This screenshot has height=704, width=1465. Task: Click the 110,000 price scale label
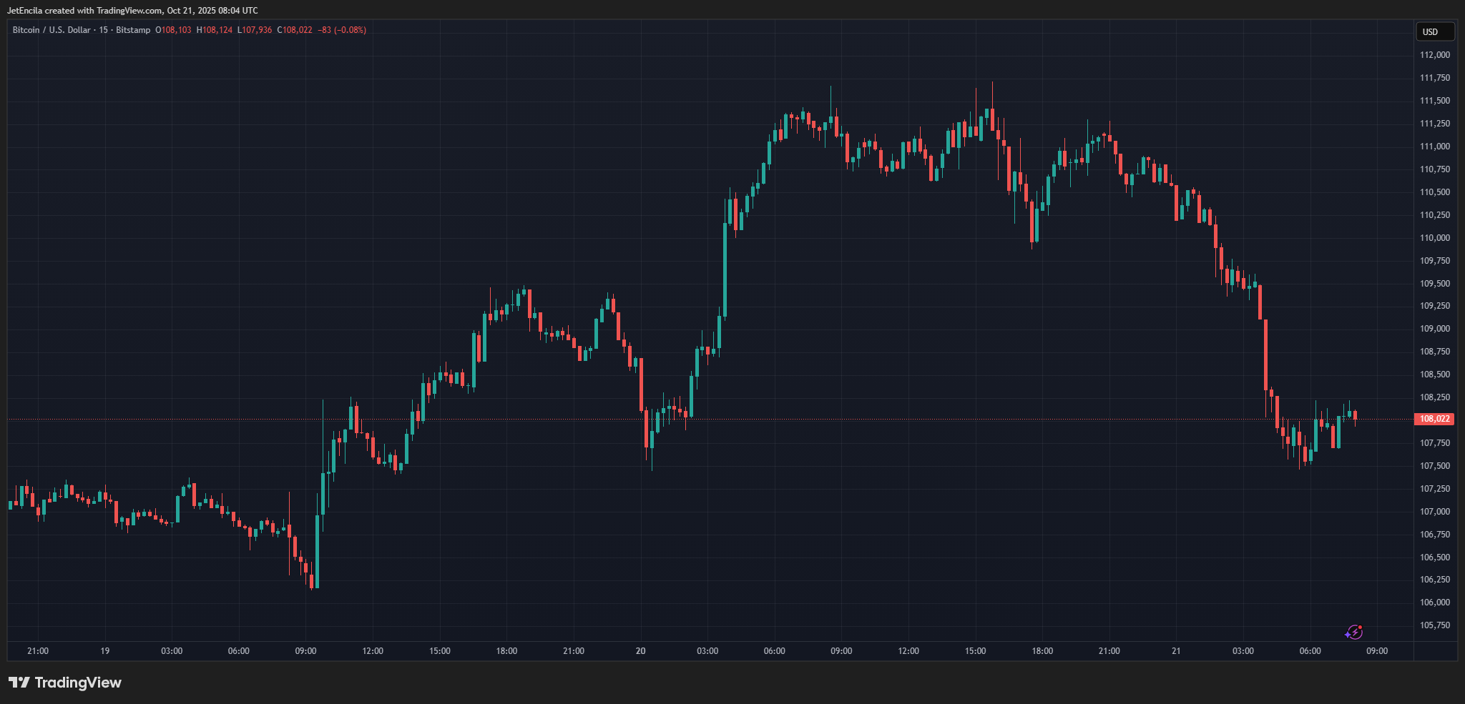[1434, 238]
